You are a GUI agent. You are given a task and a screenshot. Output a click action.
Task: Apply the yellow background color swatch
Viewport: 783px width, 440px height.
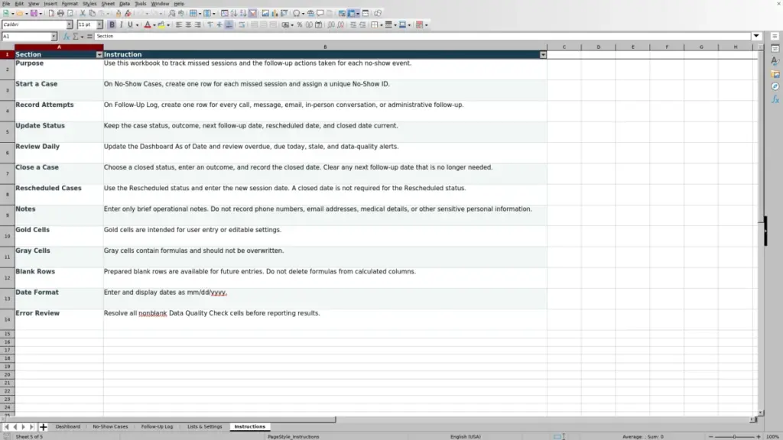(x=161, y=25)
